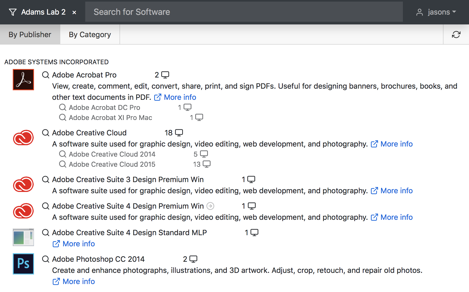Screen dimensions: 469x292
Task: Open Adobe Acrobat Pro title
Action: (x=84, y=75)
